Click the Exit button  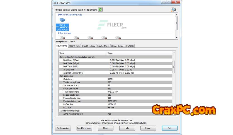(169, 128)
